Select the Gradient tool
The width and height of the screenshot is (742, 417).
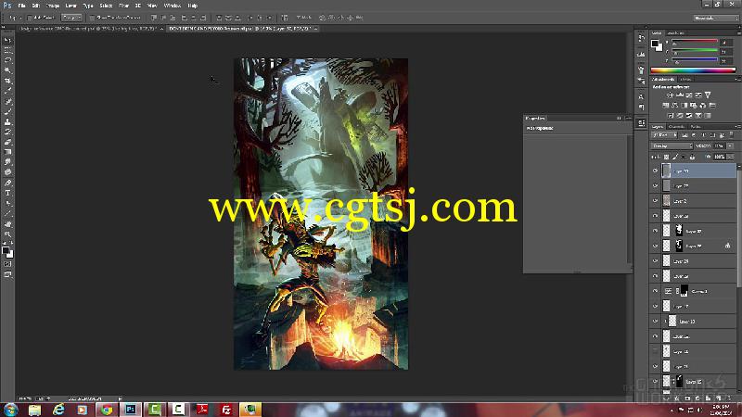click(7, 152)
